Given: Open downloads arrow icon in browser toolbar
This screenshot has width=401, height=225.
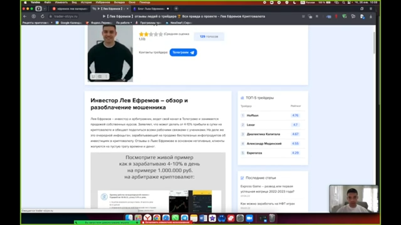Looking at the screenshot, I should [371, 16].
